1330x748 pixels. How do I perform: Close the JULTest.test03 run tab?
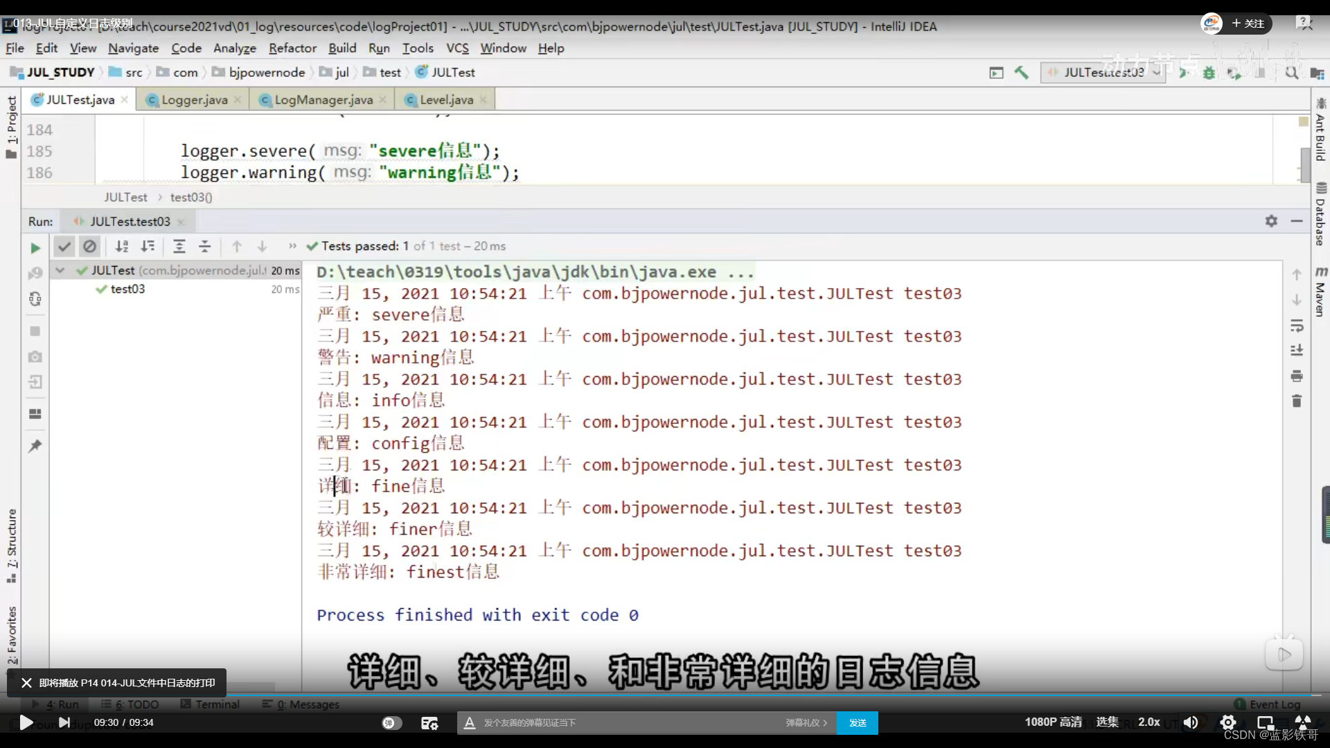pyautogui.click(x=181, y=222)
